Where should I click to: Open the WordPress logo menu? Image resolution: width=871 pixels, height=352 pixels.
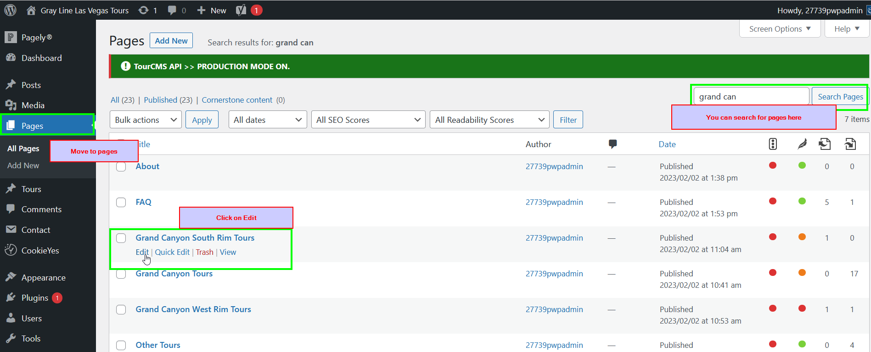click(x=10, y=10)
